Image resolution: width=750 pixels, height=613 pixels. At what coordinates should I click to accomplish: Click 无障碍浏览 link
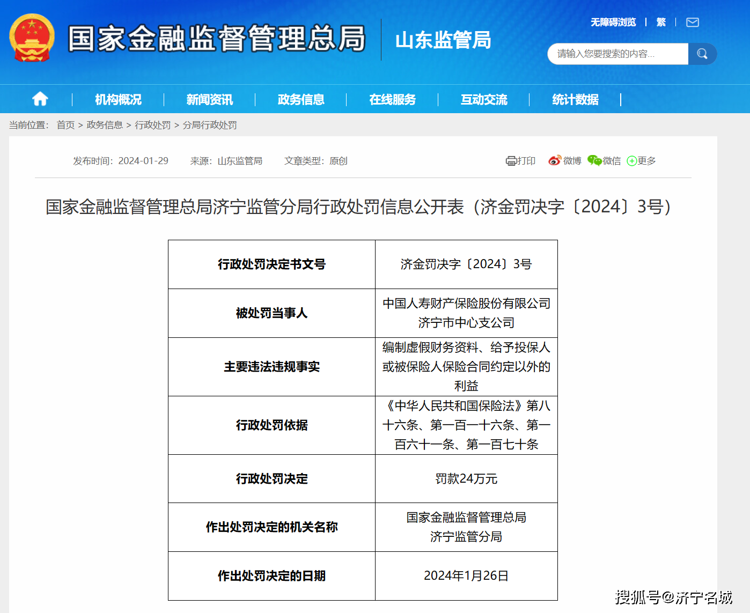coord(613,22)
